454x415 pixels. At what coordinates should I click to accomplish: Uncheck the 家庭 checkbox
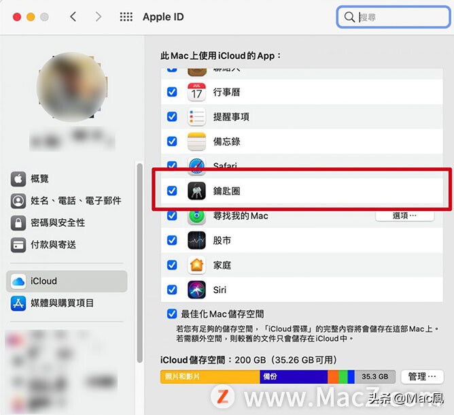pos(172,265)
